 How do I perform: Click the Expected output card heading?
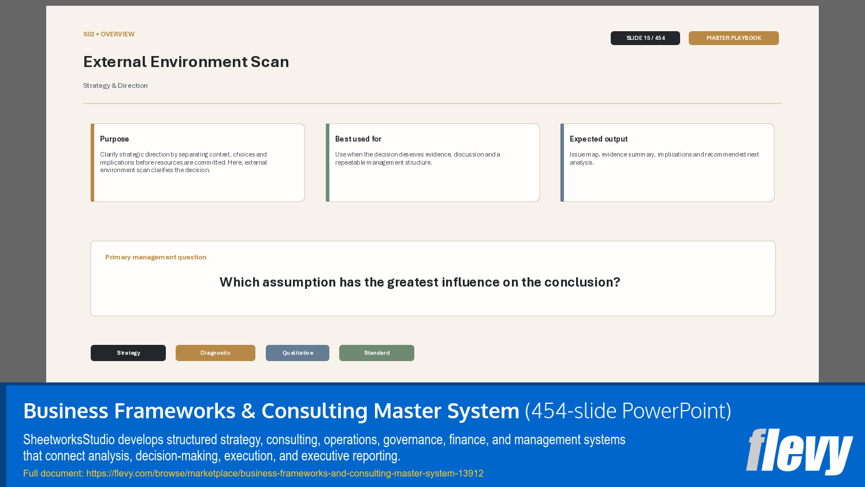coord(599,139)
